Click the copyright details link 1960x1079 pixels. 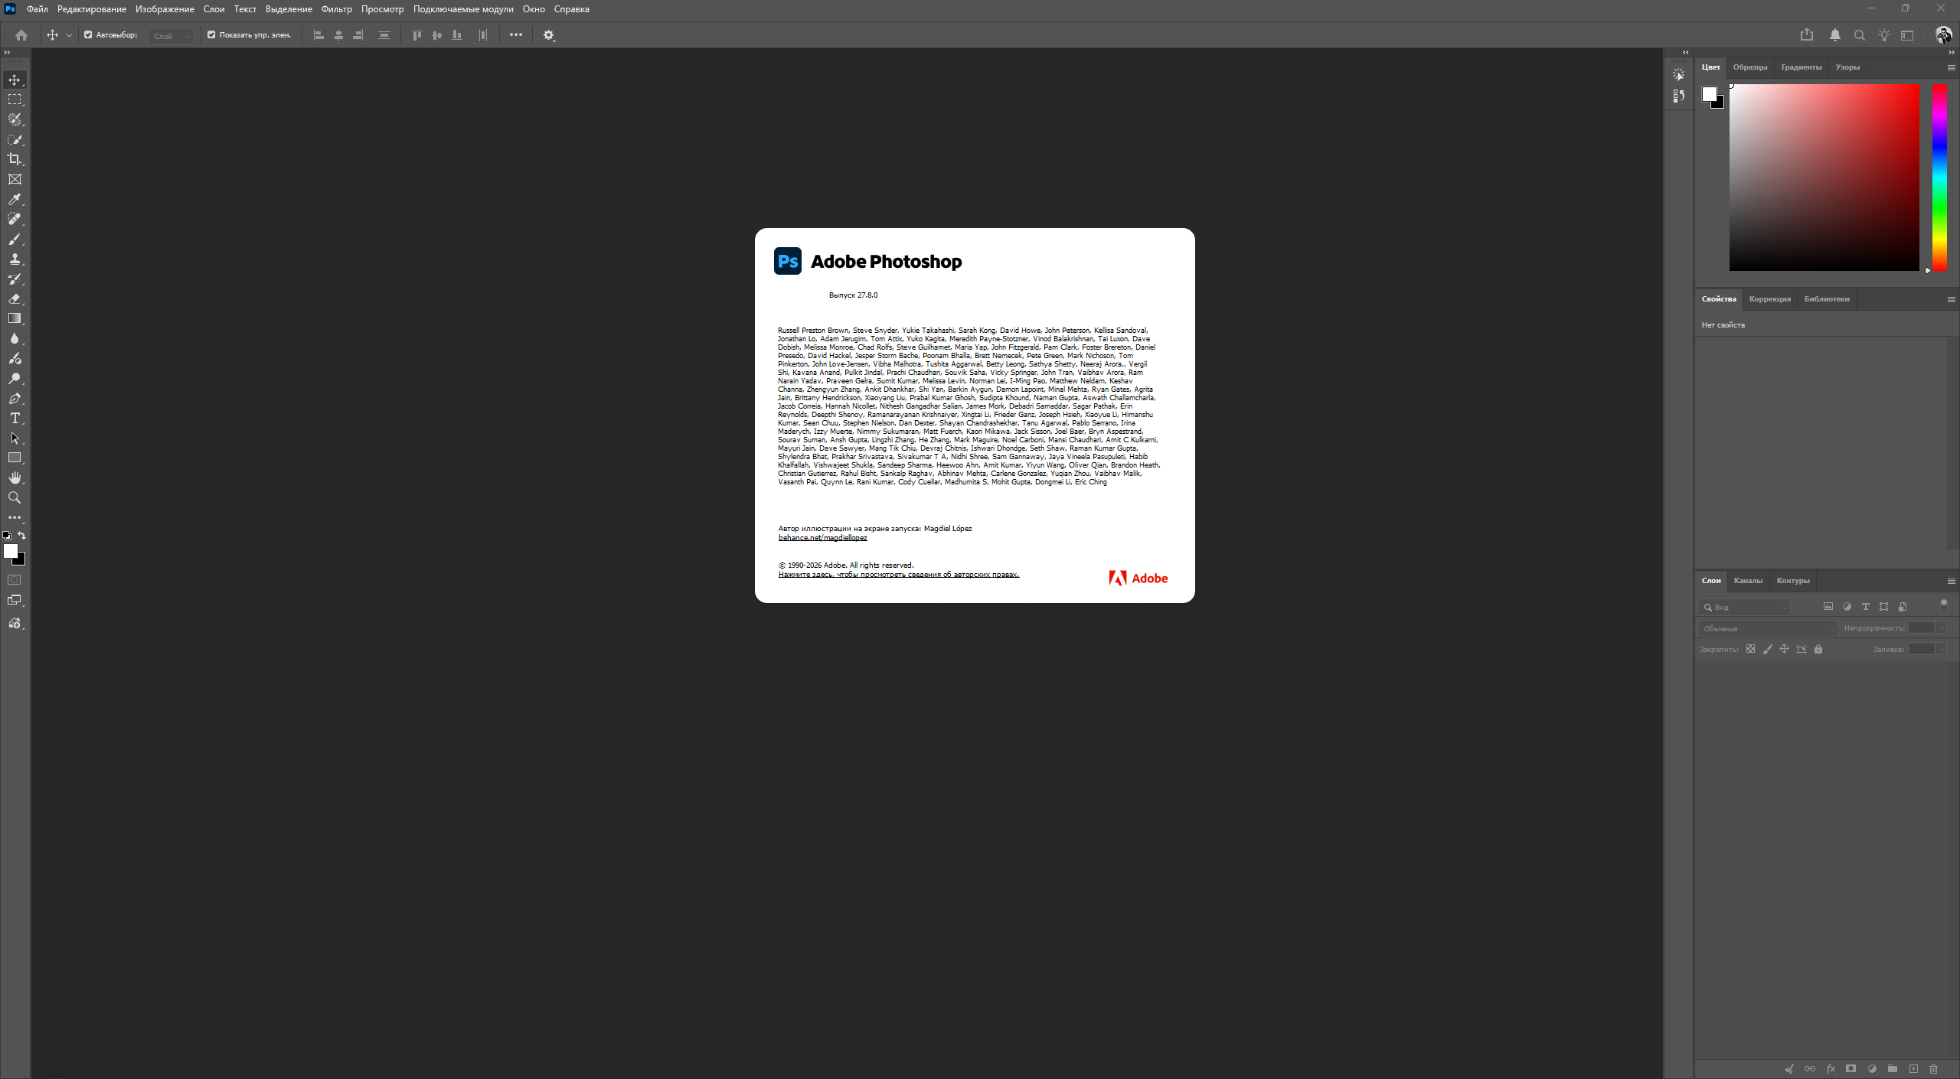[898, 575]
